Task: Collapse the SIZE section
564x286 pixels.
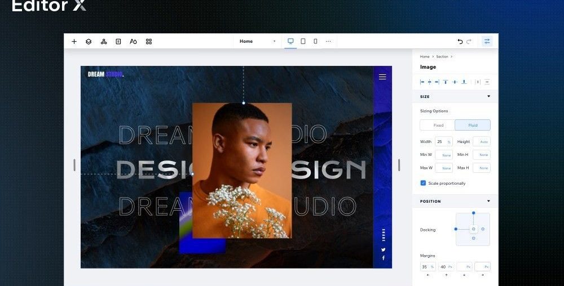Action: pos(488,96)
